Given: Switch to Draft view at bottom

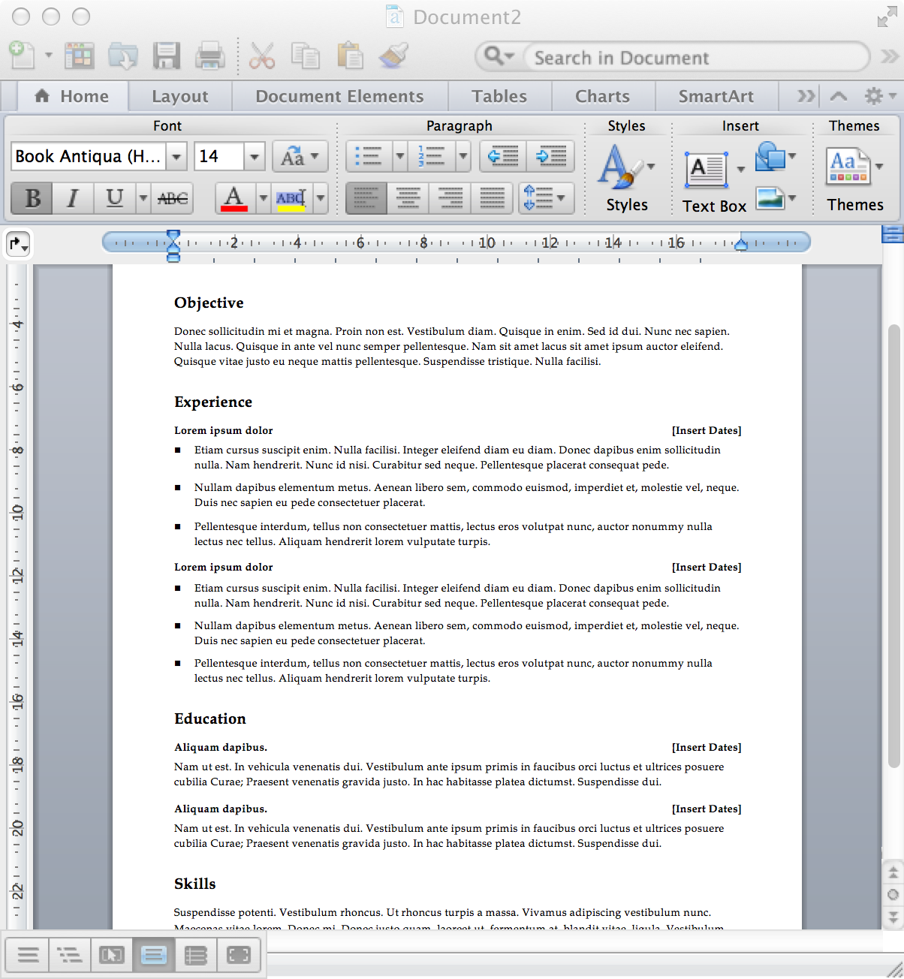Looking at the screenshot, I should (x=28, y=955).
